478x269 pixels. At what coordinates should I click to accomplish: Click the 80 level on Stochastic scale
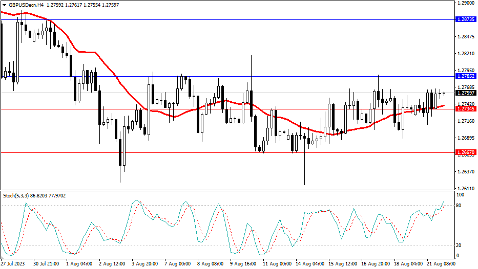pyautogui.click(x=460, y=206)
